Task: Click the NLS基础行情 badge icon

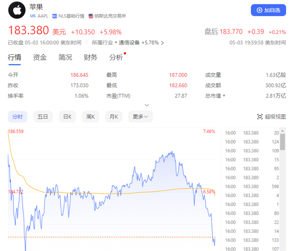Action: [x=55, y=16]
